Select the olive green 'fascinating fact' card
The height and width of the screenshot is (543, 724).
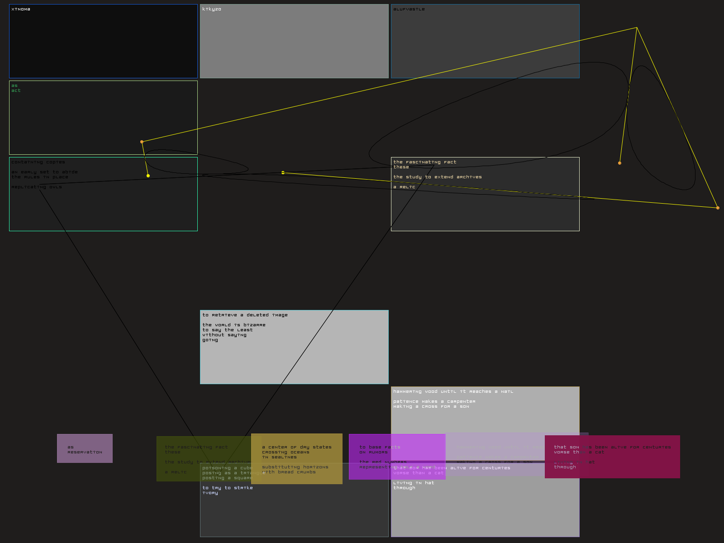(181, 471)
